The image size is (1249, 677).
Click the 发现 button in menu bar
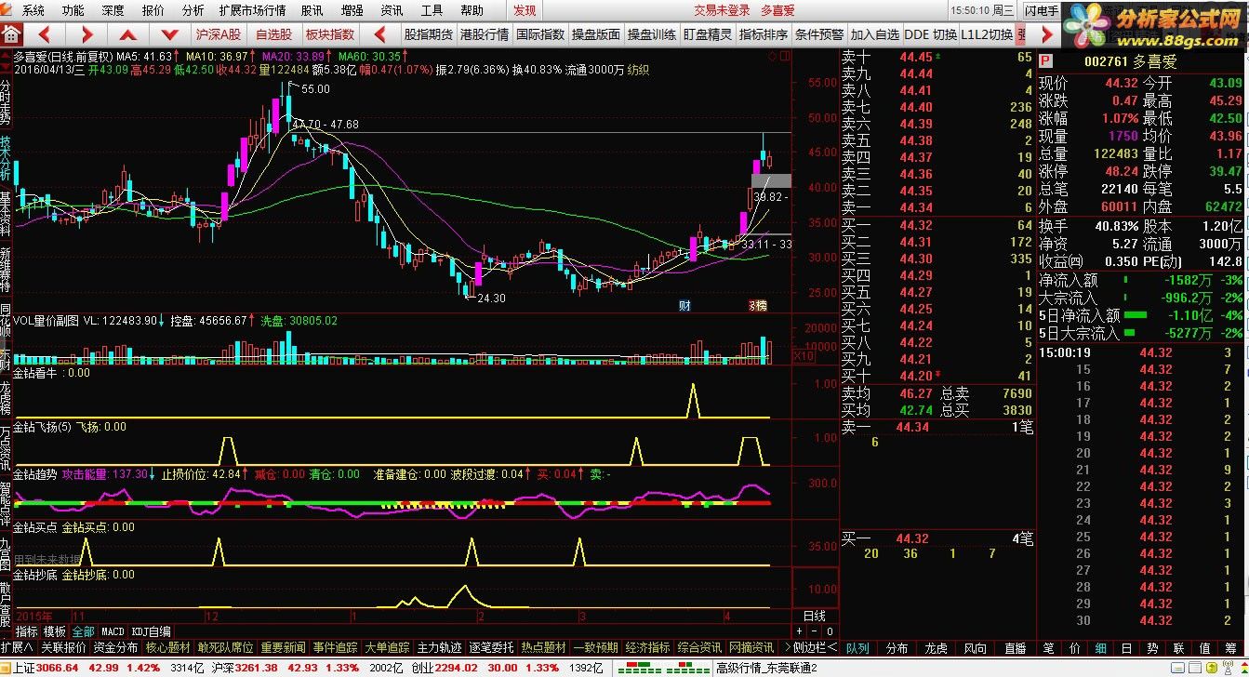tap(525, 10)
